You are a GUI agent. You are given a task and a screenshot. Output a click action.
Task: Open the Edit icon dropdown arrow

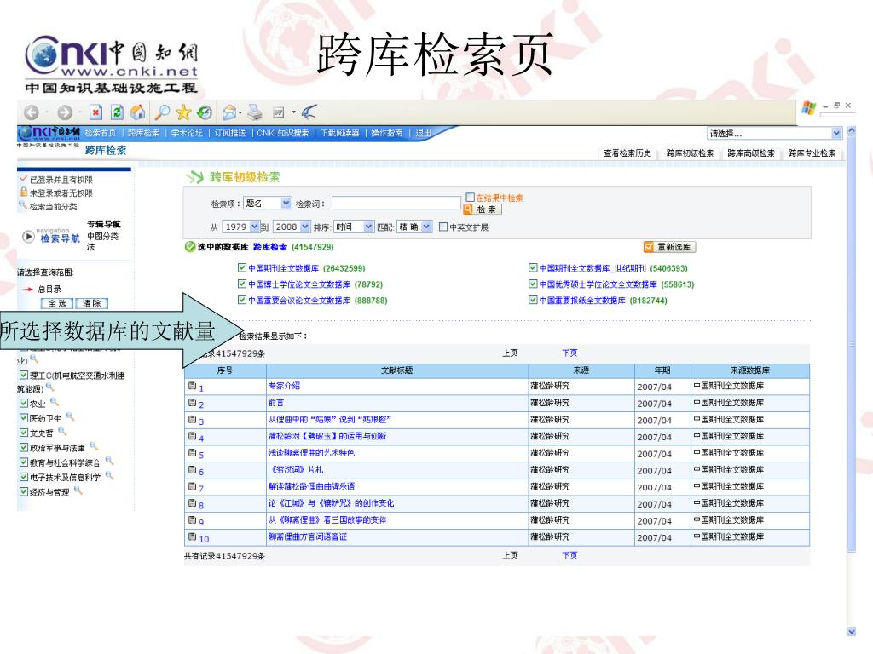pos(293,113)
